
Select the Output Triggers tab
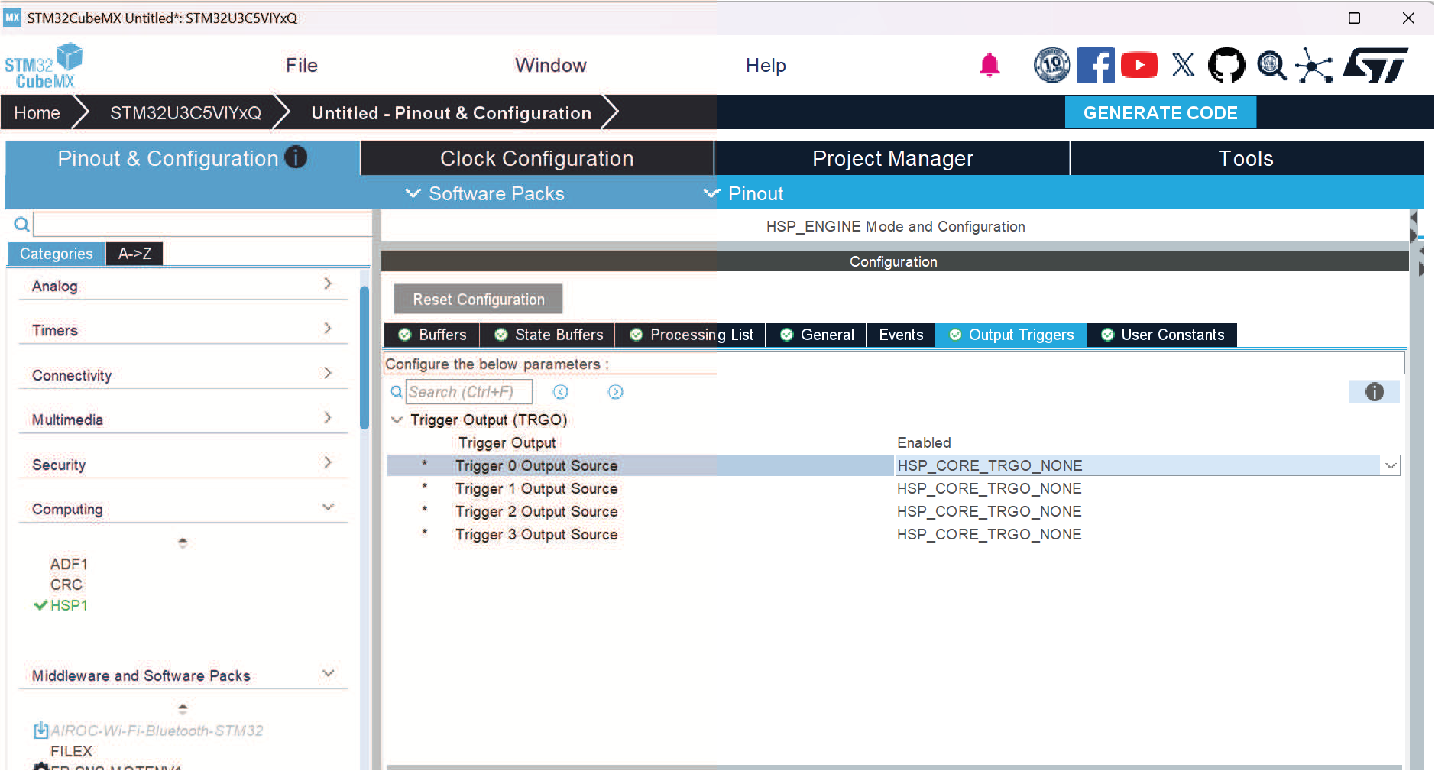click(1011, 335)
